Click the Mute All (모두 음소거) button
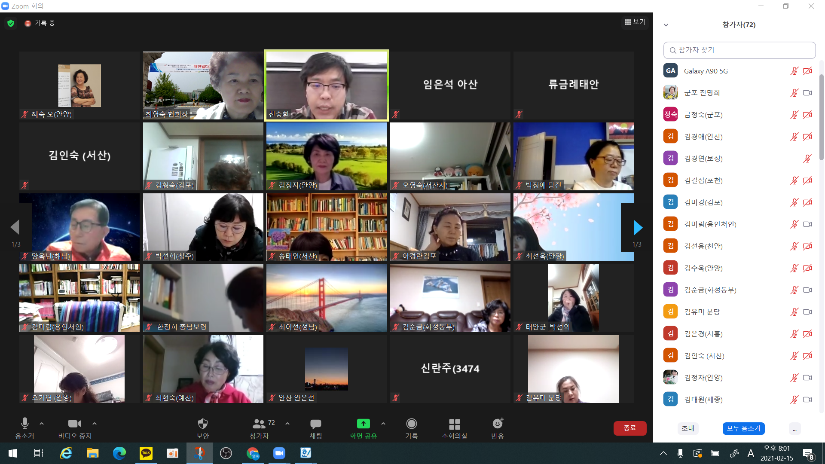 pyautogui.click(x=743, y=428)
